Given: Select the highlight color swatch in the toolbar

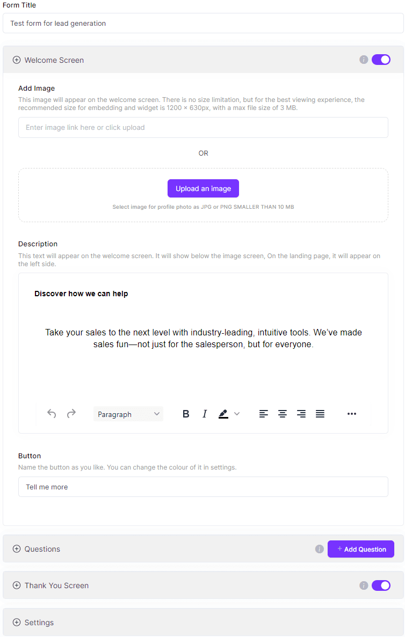Looking at the screenshot, I should click(x=225, y=414).
